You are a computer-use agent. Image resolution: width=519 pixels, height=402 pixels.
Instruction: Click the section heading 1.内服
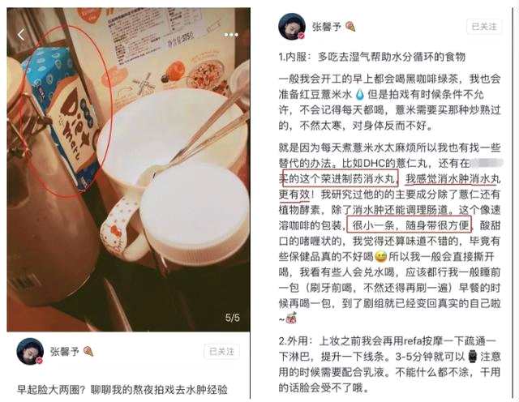(x=293, y=57)
